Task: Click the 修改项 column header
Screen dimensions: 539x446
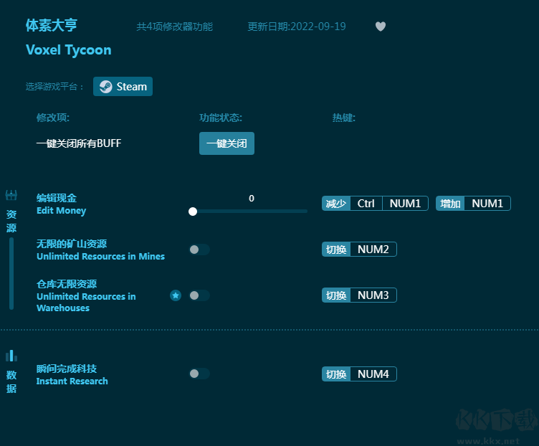Action: [53, 118]
